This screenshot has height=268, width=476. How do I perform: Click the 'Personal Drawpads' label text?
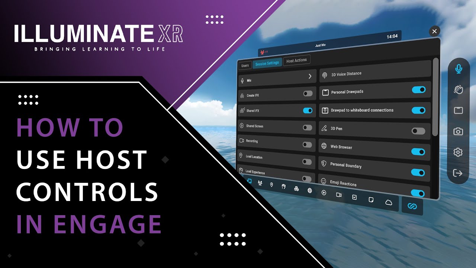(347, 92)
